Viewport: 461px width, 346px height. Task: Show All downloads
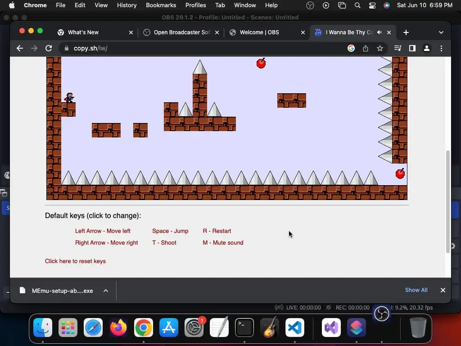tap(416, 290)
